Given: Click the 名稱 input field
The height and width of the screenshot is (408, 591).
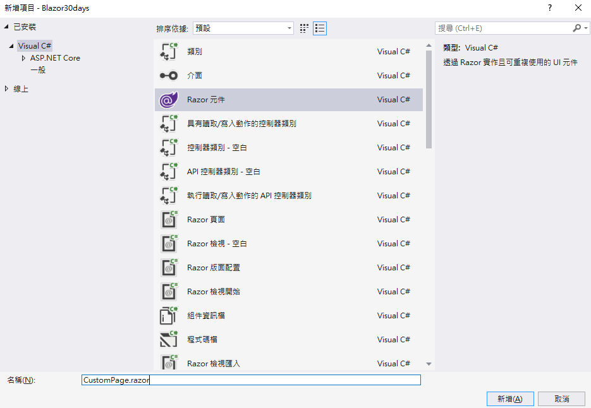Looking at the screenshot, I should click(x=251, y=380).
